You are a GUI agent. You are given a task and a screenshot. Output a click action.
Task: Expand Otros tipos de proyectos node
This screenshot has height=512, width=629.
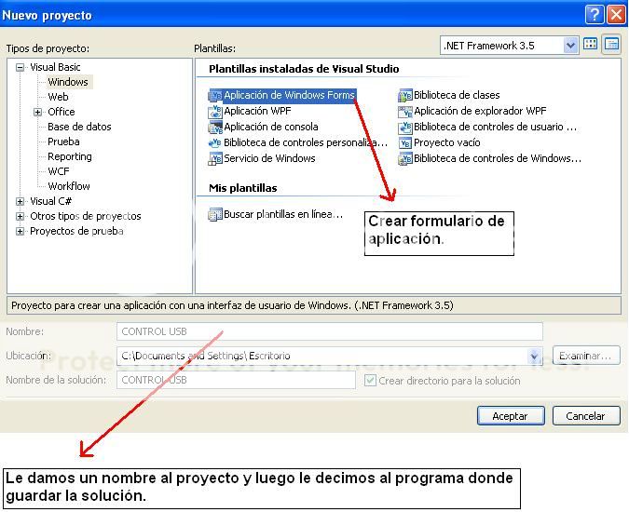[x=20, y=216]
